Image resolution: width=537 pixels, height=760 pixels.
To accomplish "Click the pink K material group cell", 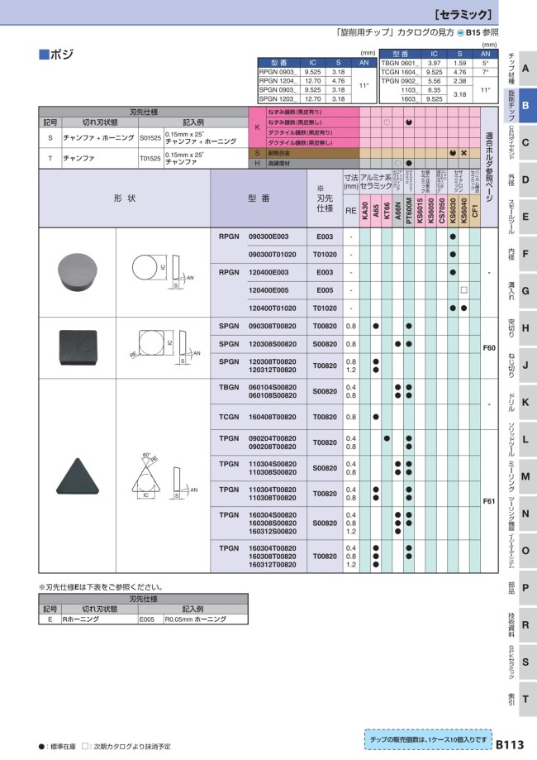I will coord(256,127).
